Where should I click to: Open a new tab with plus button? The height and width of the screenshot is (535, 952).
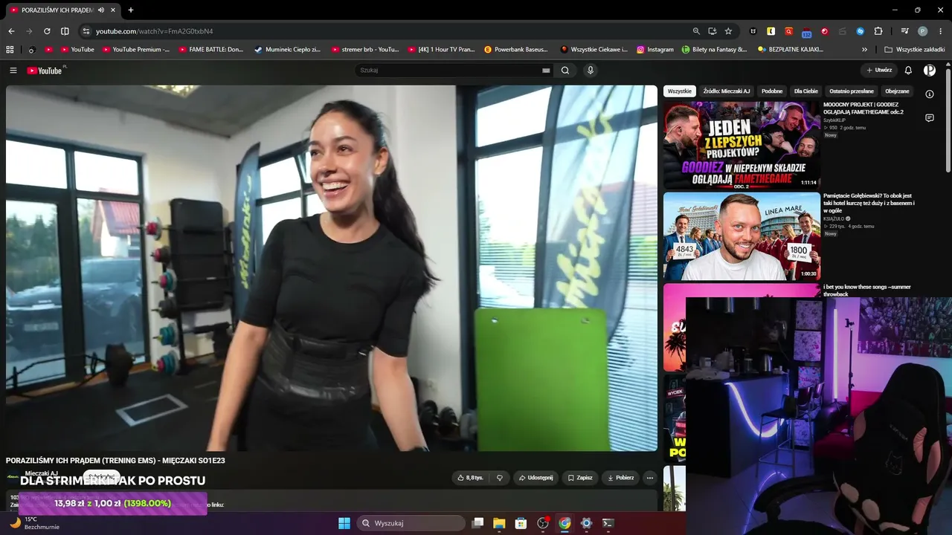(x=131, y=10)
